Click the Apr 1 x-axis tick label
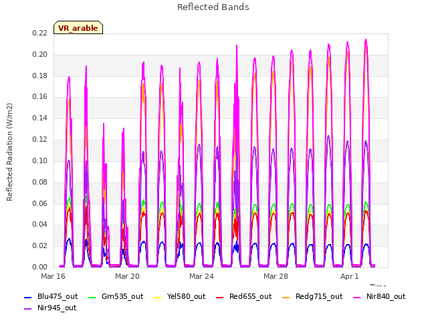The width and height of the screenshot is (428, 321). 350,276
